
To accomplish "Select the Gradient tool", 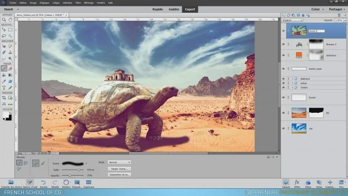I will [x=10, y=75].
